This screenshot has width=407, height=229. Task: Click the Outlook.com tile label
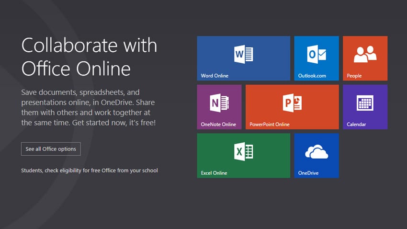(312, 76)
